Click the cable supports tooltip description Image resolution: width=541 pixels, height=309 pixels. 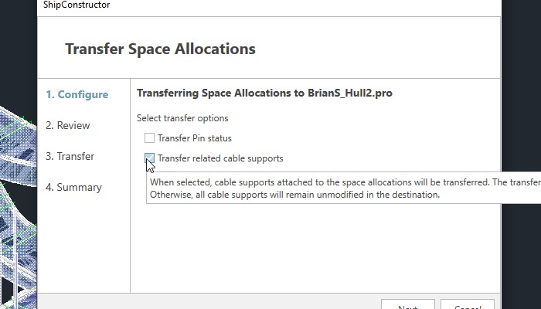(344, 188)
